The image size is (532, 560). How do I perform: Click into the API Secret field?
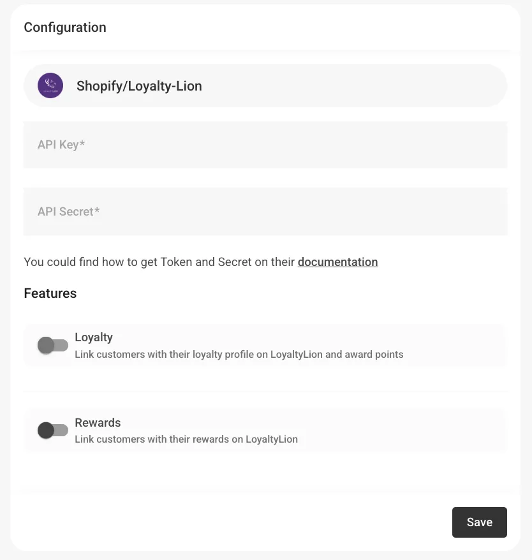(265, 212)
